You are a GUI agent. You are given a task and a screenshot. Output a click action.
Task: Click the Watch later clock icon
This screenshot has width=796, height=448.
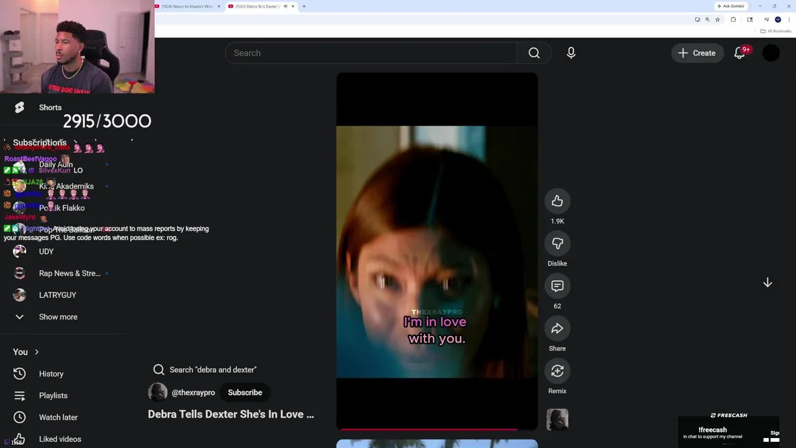[19, 418]
